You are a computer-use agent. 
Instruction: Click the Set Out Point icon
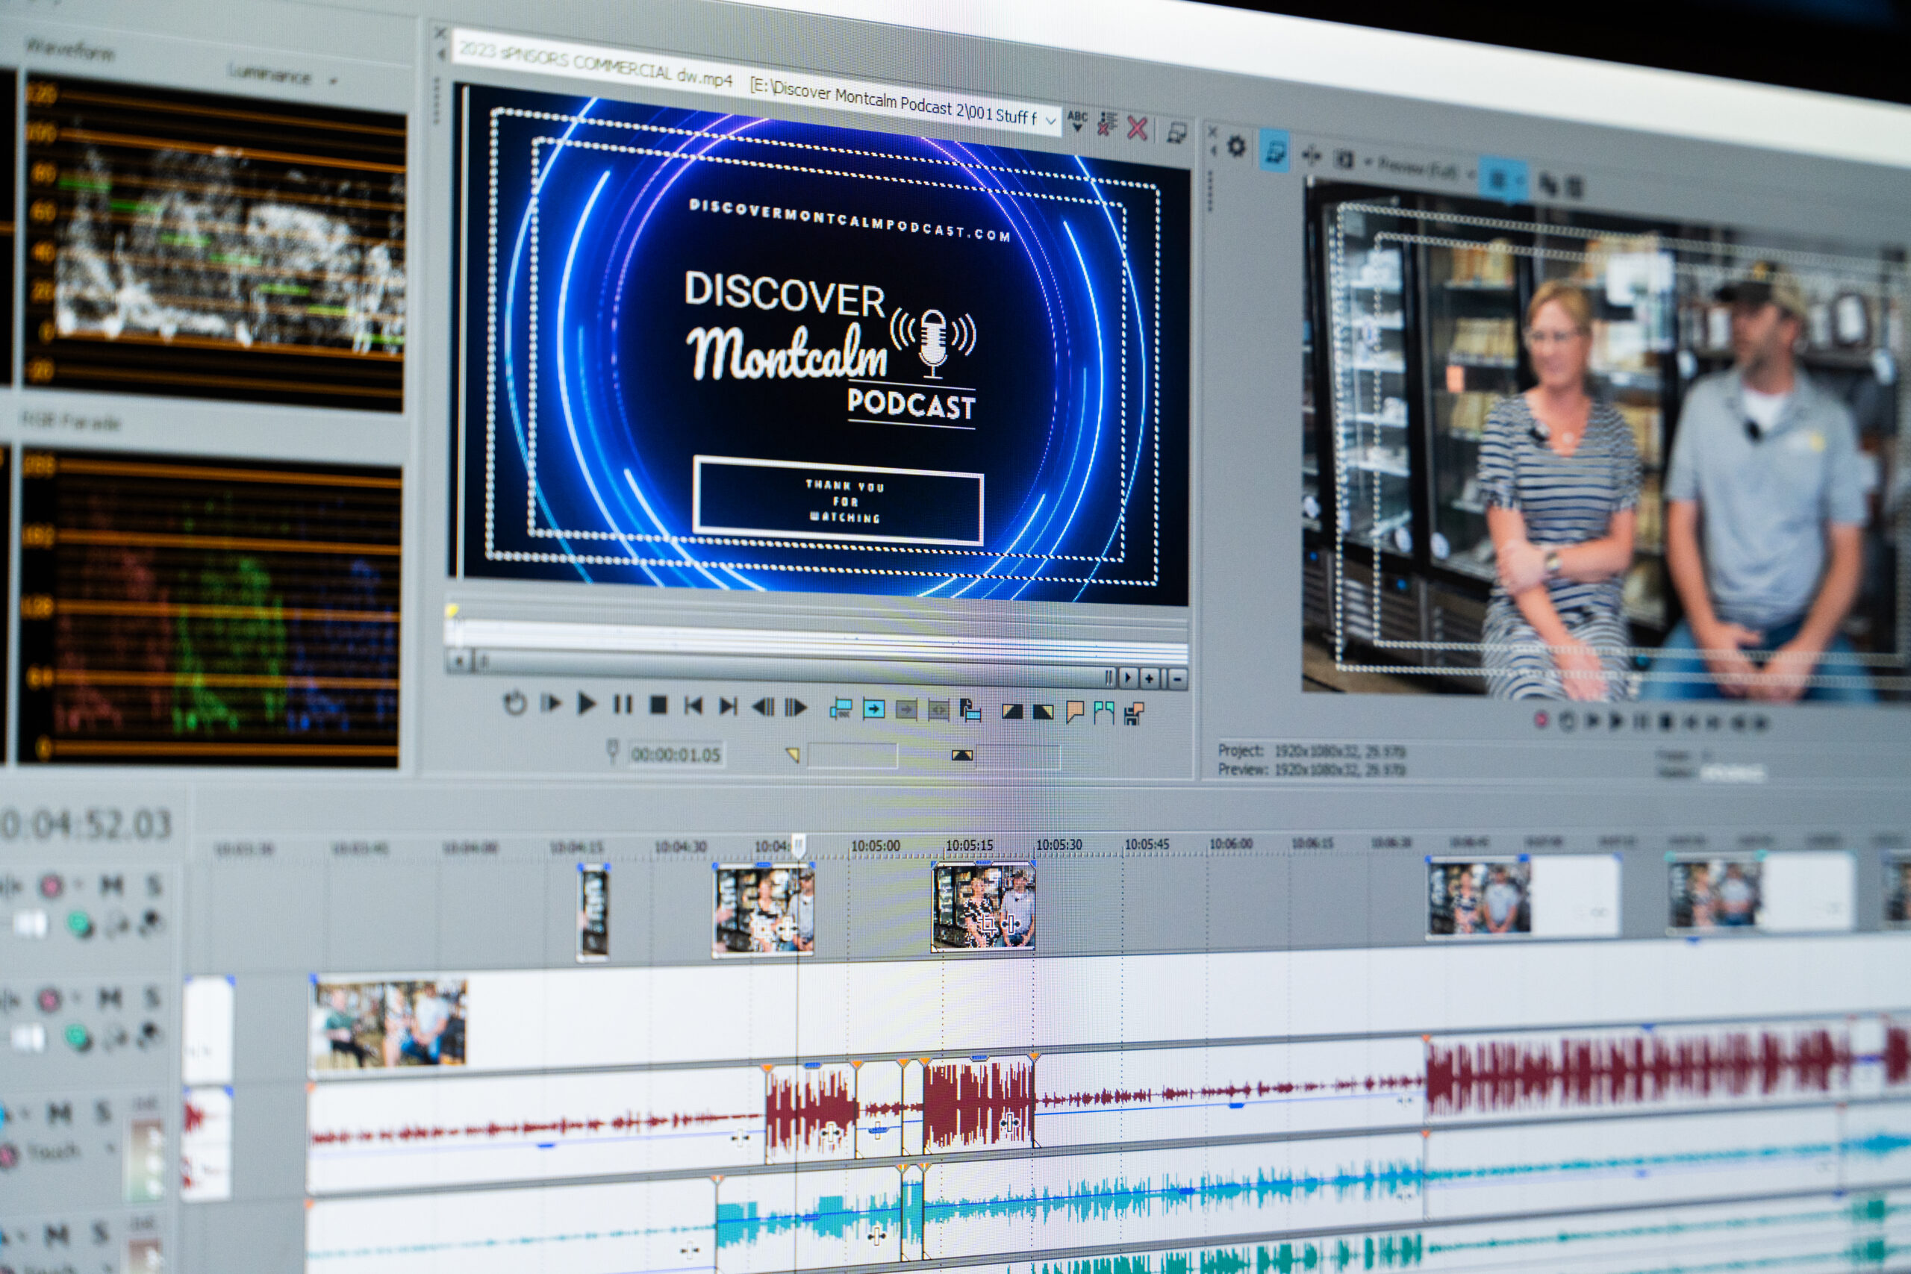(1044, 713)
